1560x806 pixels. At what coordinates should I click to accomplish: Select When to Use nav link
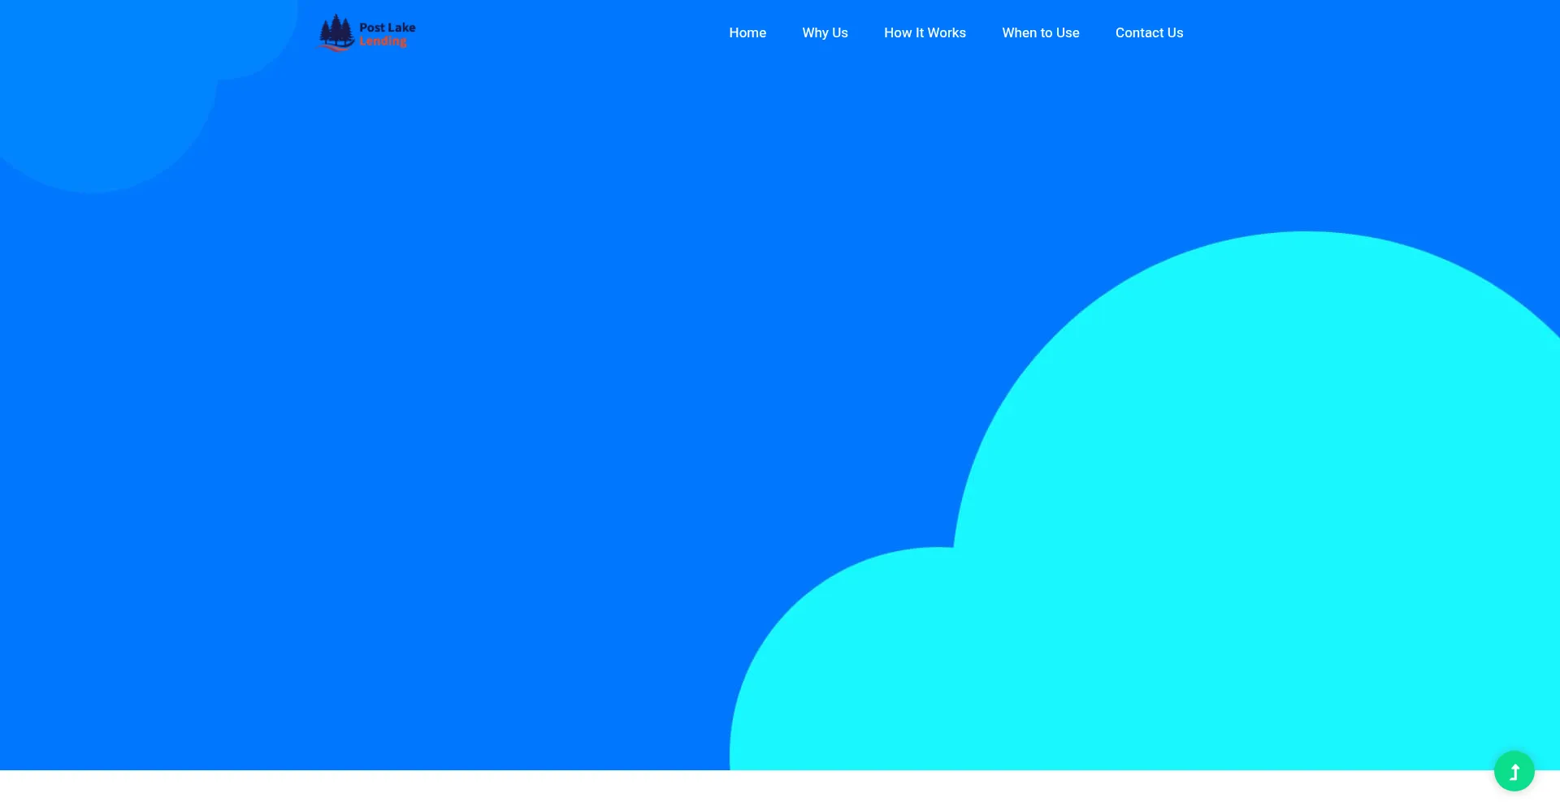(x=1040, y=32)
